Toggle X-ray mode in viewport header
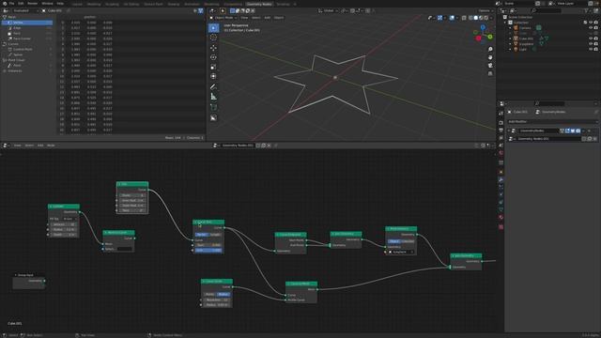Image resolution: width=601 pixels, height=338 pixels. (464, 18)
